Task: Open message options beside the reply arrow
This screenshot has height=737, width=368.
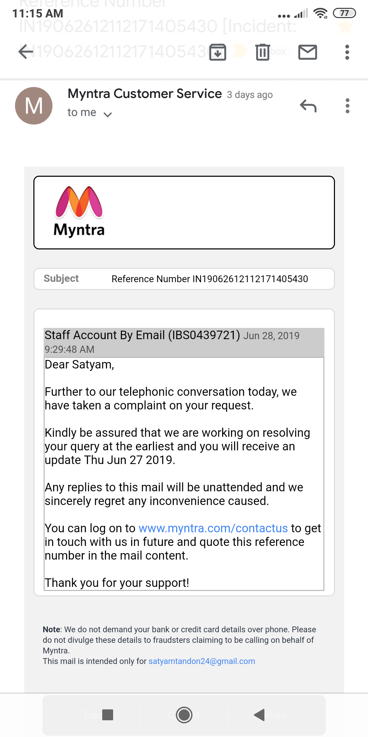Action: (x=347, y=106)
